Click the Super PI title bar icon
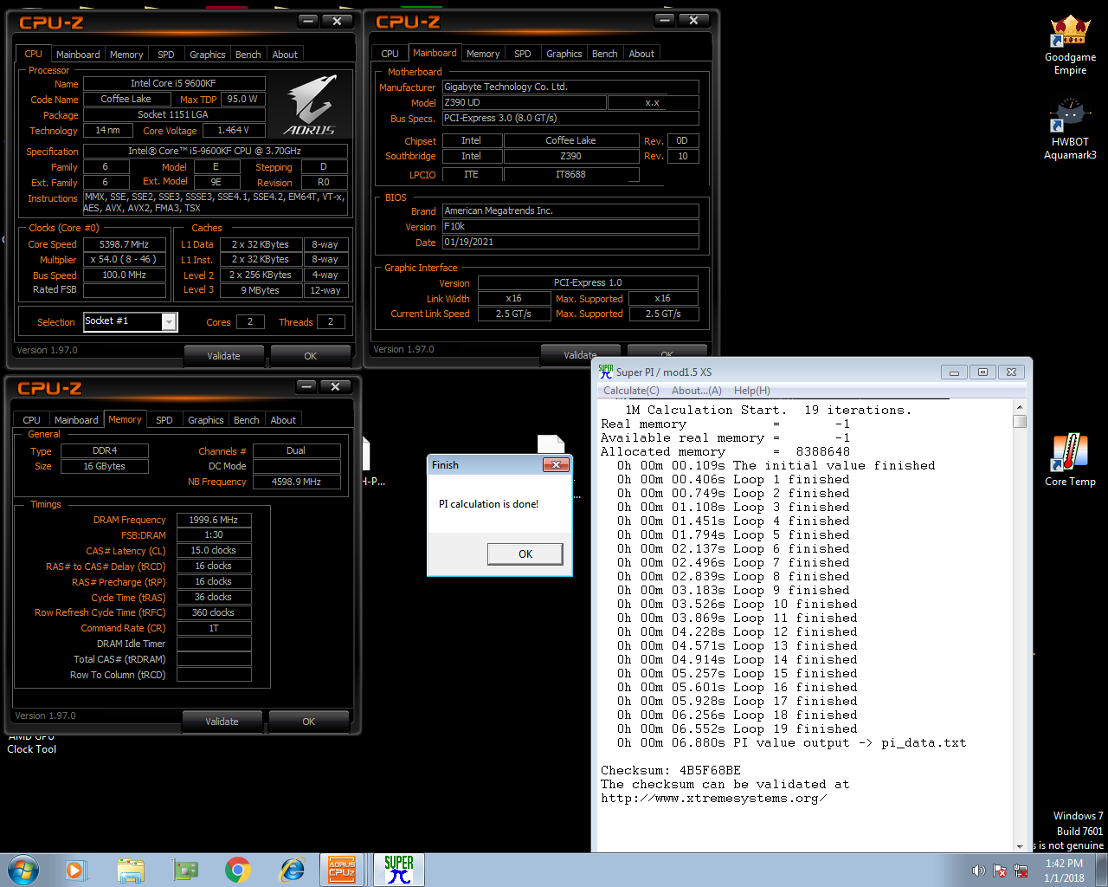Screen dimensions: 1108x887 606,372
